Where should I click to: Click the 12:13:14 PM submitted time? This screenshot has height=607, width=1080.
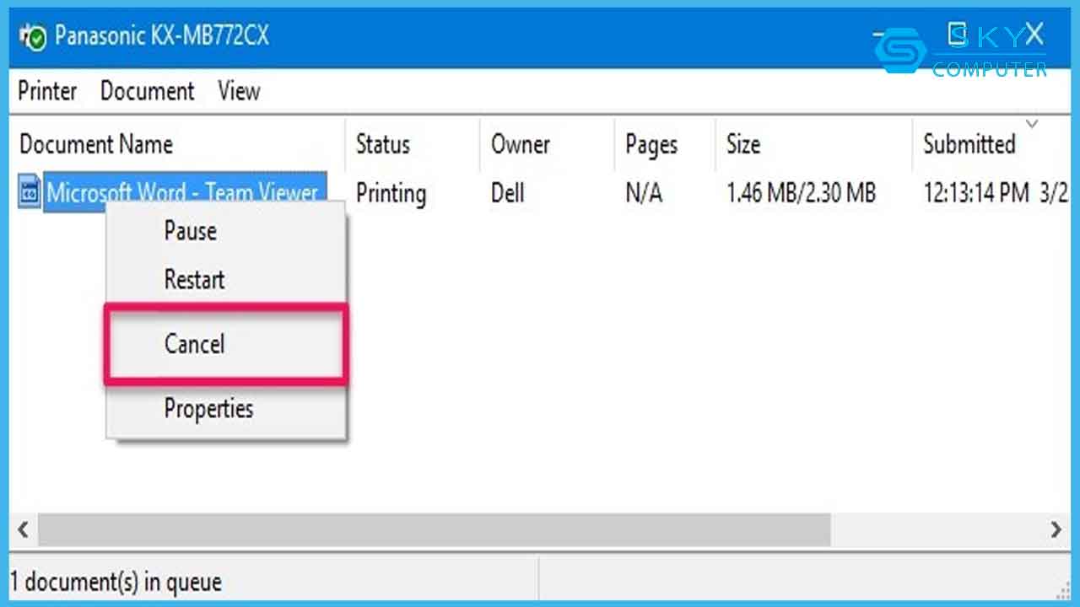click(x=976, y=193)
